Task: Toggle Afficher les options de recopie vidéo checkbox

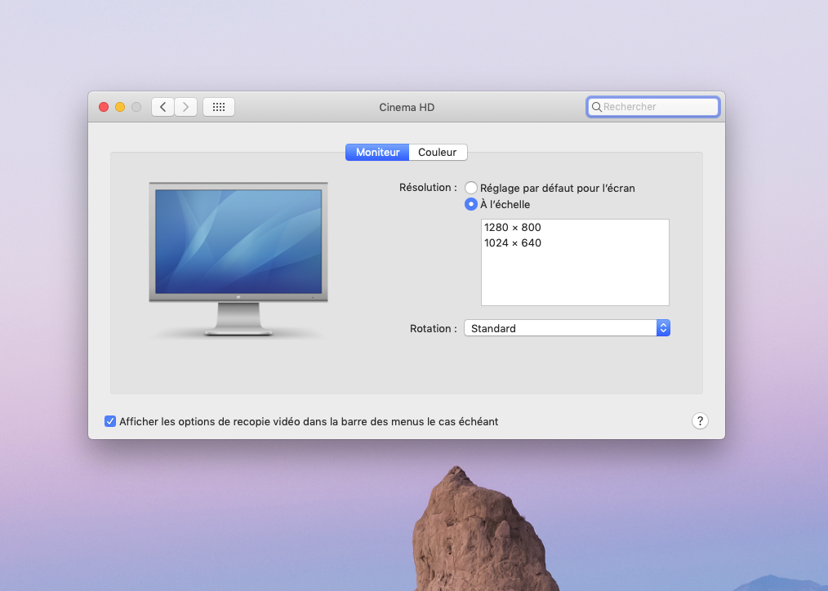Action: tap(110, 421)
